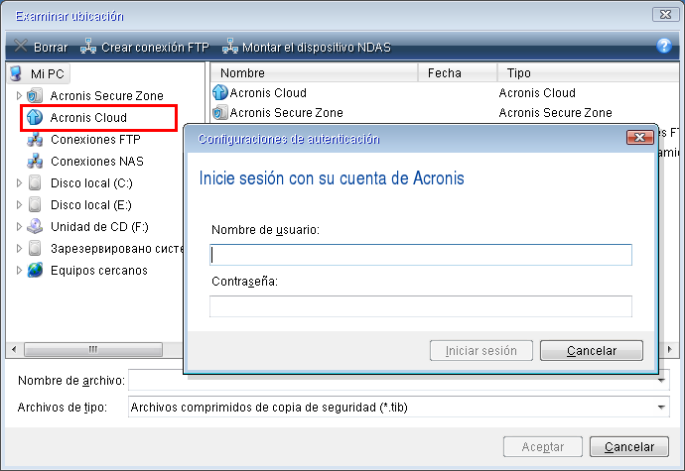This screenshot has width=685, height=471.
Task: Select Conexiones NAS in the tree
Action: pyautogui.click(x=97, y=161)
